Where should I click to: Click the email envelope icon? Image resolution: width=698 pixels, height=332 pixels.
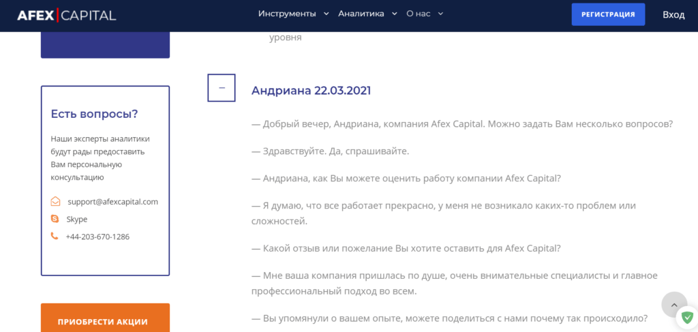(x=55, y=202)
